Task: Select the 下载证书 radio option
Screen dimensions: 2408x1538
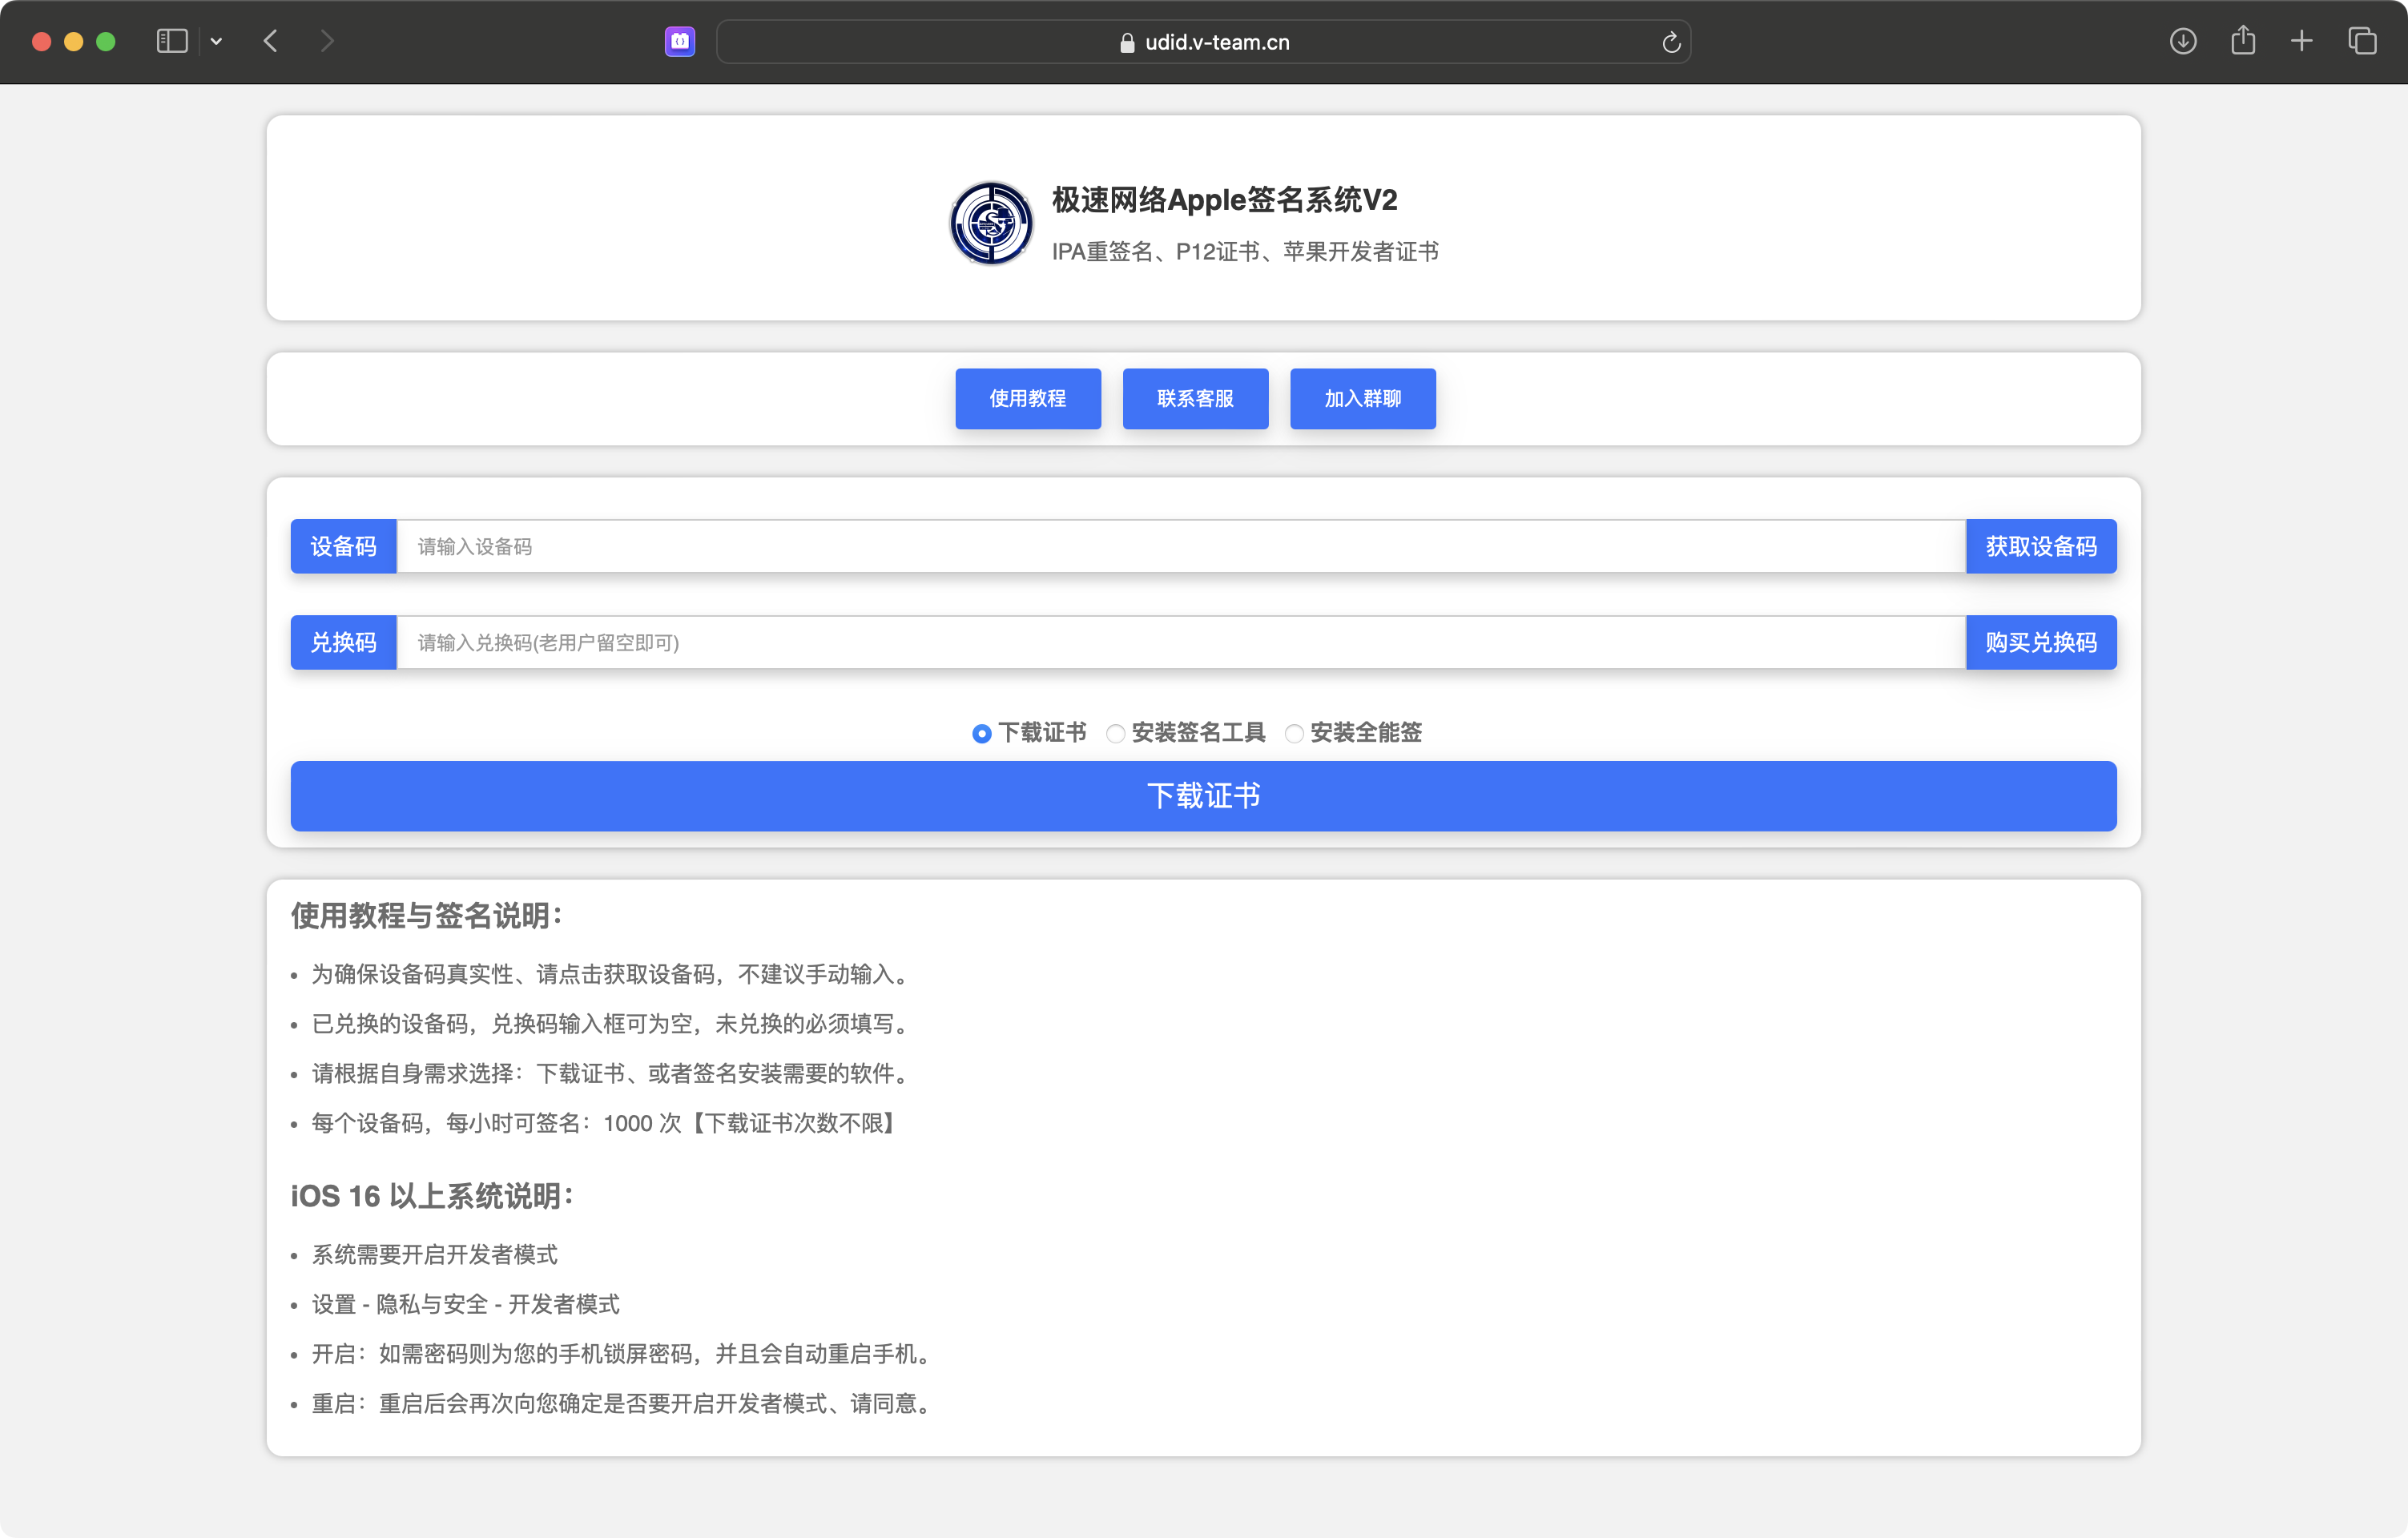Action: coord(982,734)
